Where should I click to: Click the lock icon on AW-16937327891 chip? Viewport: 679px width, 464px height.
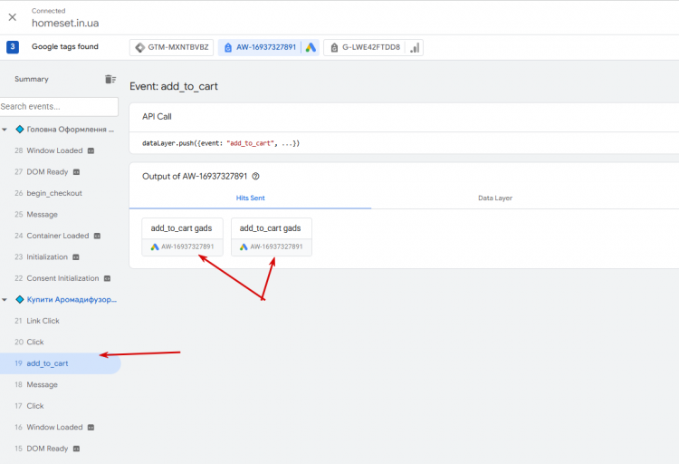pos(228,48)
